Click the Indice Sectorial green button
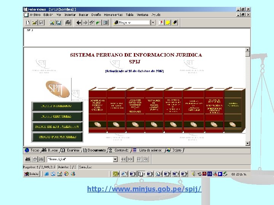Image resolution: width=274 pixels, height=205 pixels. (x=57, y=117)
